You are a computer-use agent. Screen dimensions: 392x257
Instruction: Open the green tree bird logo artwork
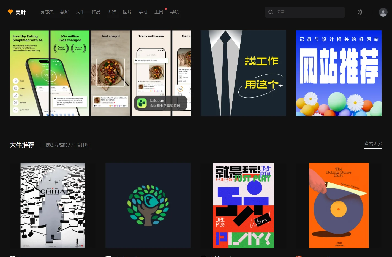pyautogui.click(x=148, y=205)
